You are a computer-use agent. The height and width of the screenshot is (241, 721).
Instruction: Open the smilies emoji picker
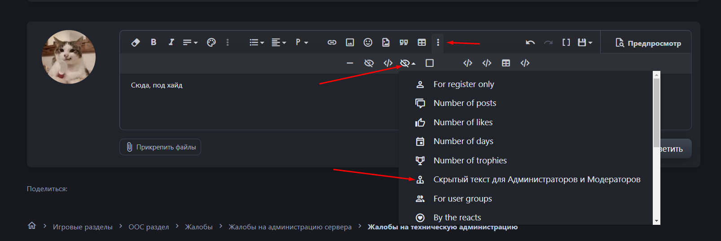pyautogui.click(x=368, y=42)
